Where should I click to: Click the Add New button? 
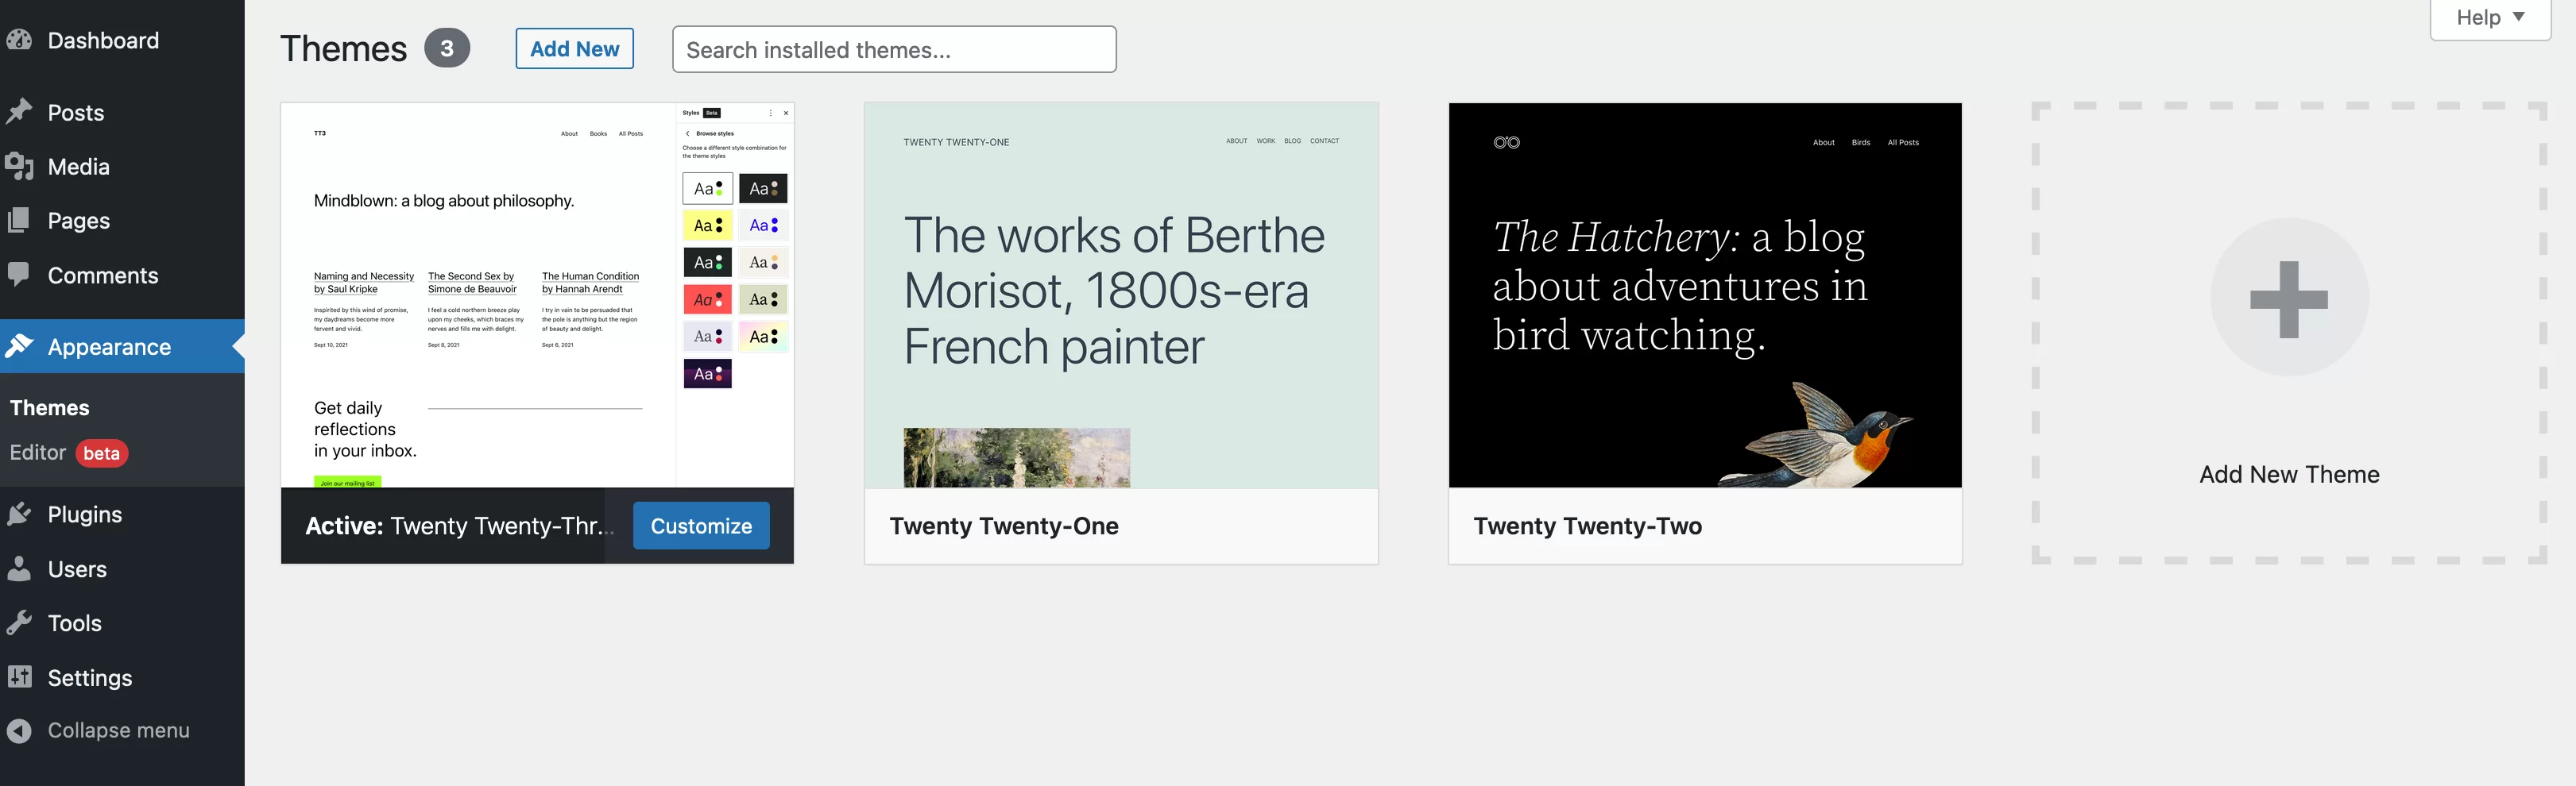click(x=574, y=49)
